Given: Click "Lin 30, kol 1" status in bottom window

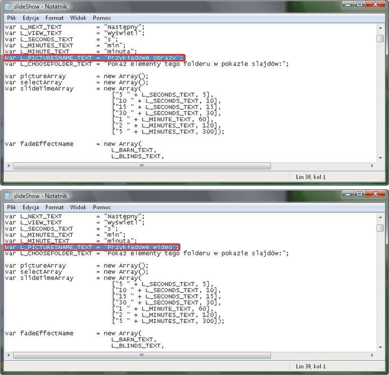Looking at the screenshot, I should coord(311,366).
